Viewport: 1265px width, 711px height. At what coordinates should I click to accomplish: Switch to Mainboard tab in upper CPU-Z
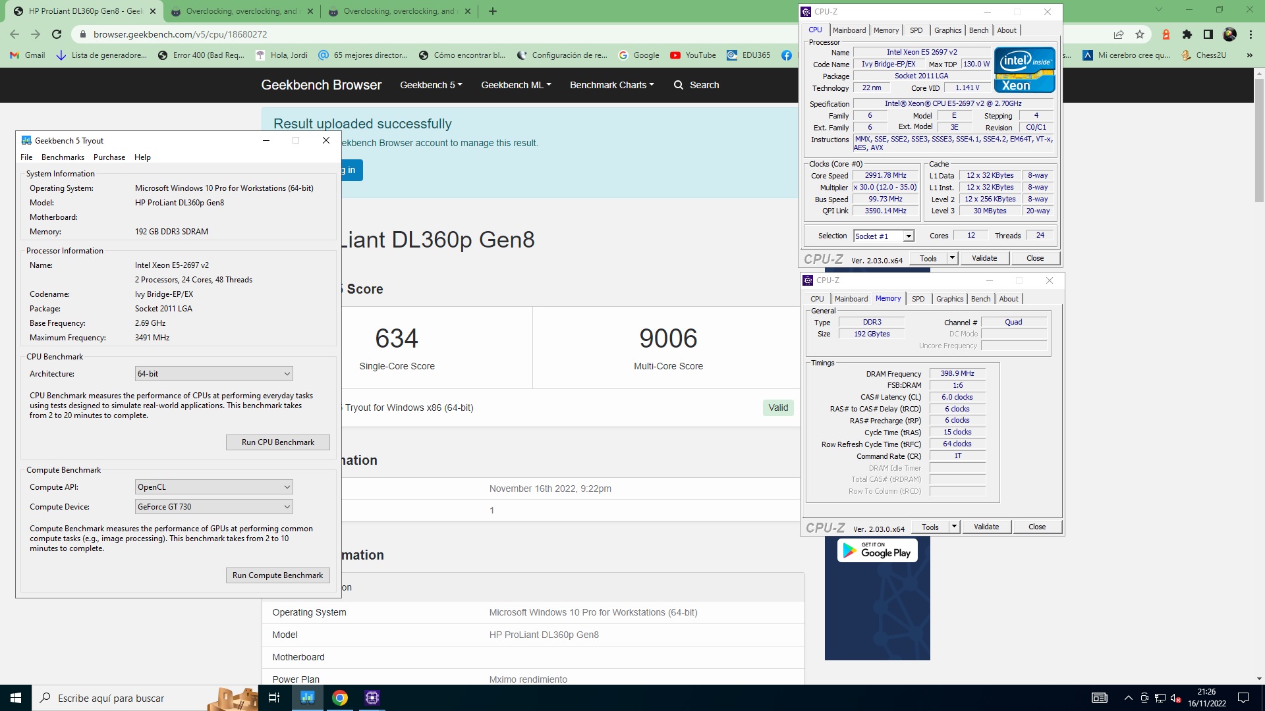(x=849, y=30)
